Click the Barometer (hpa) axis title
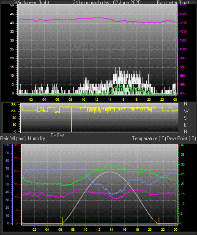The image size is (197, 235). (173, 2)
